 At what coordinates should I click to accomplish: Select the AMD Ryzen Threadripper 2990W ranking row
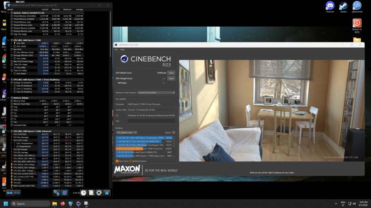pyautogui.click(x=145, y=138)
